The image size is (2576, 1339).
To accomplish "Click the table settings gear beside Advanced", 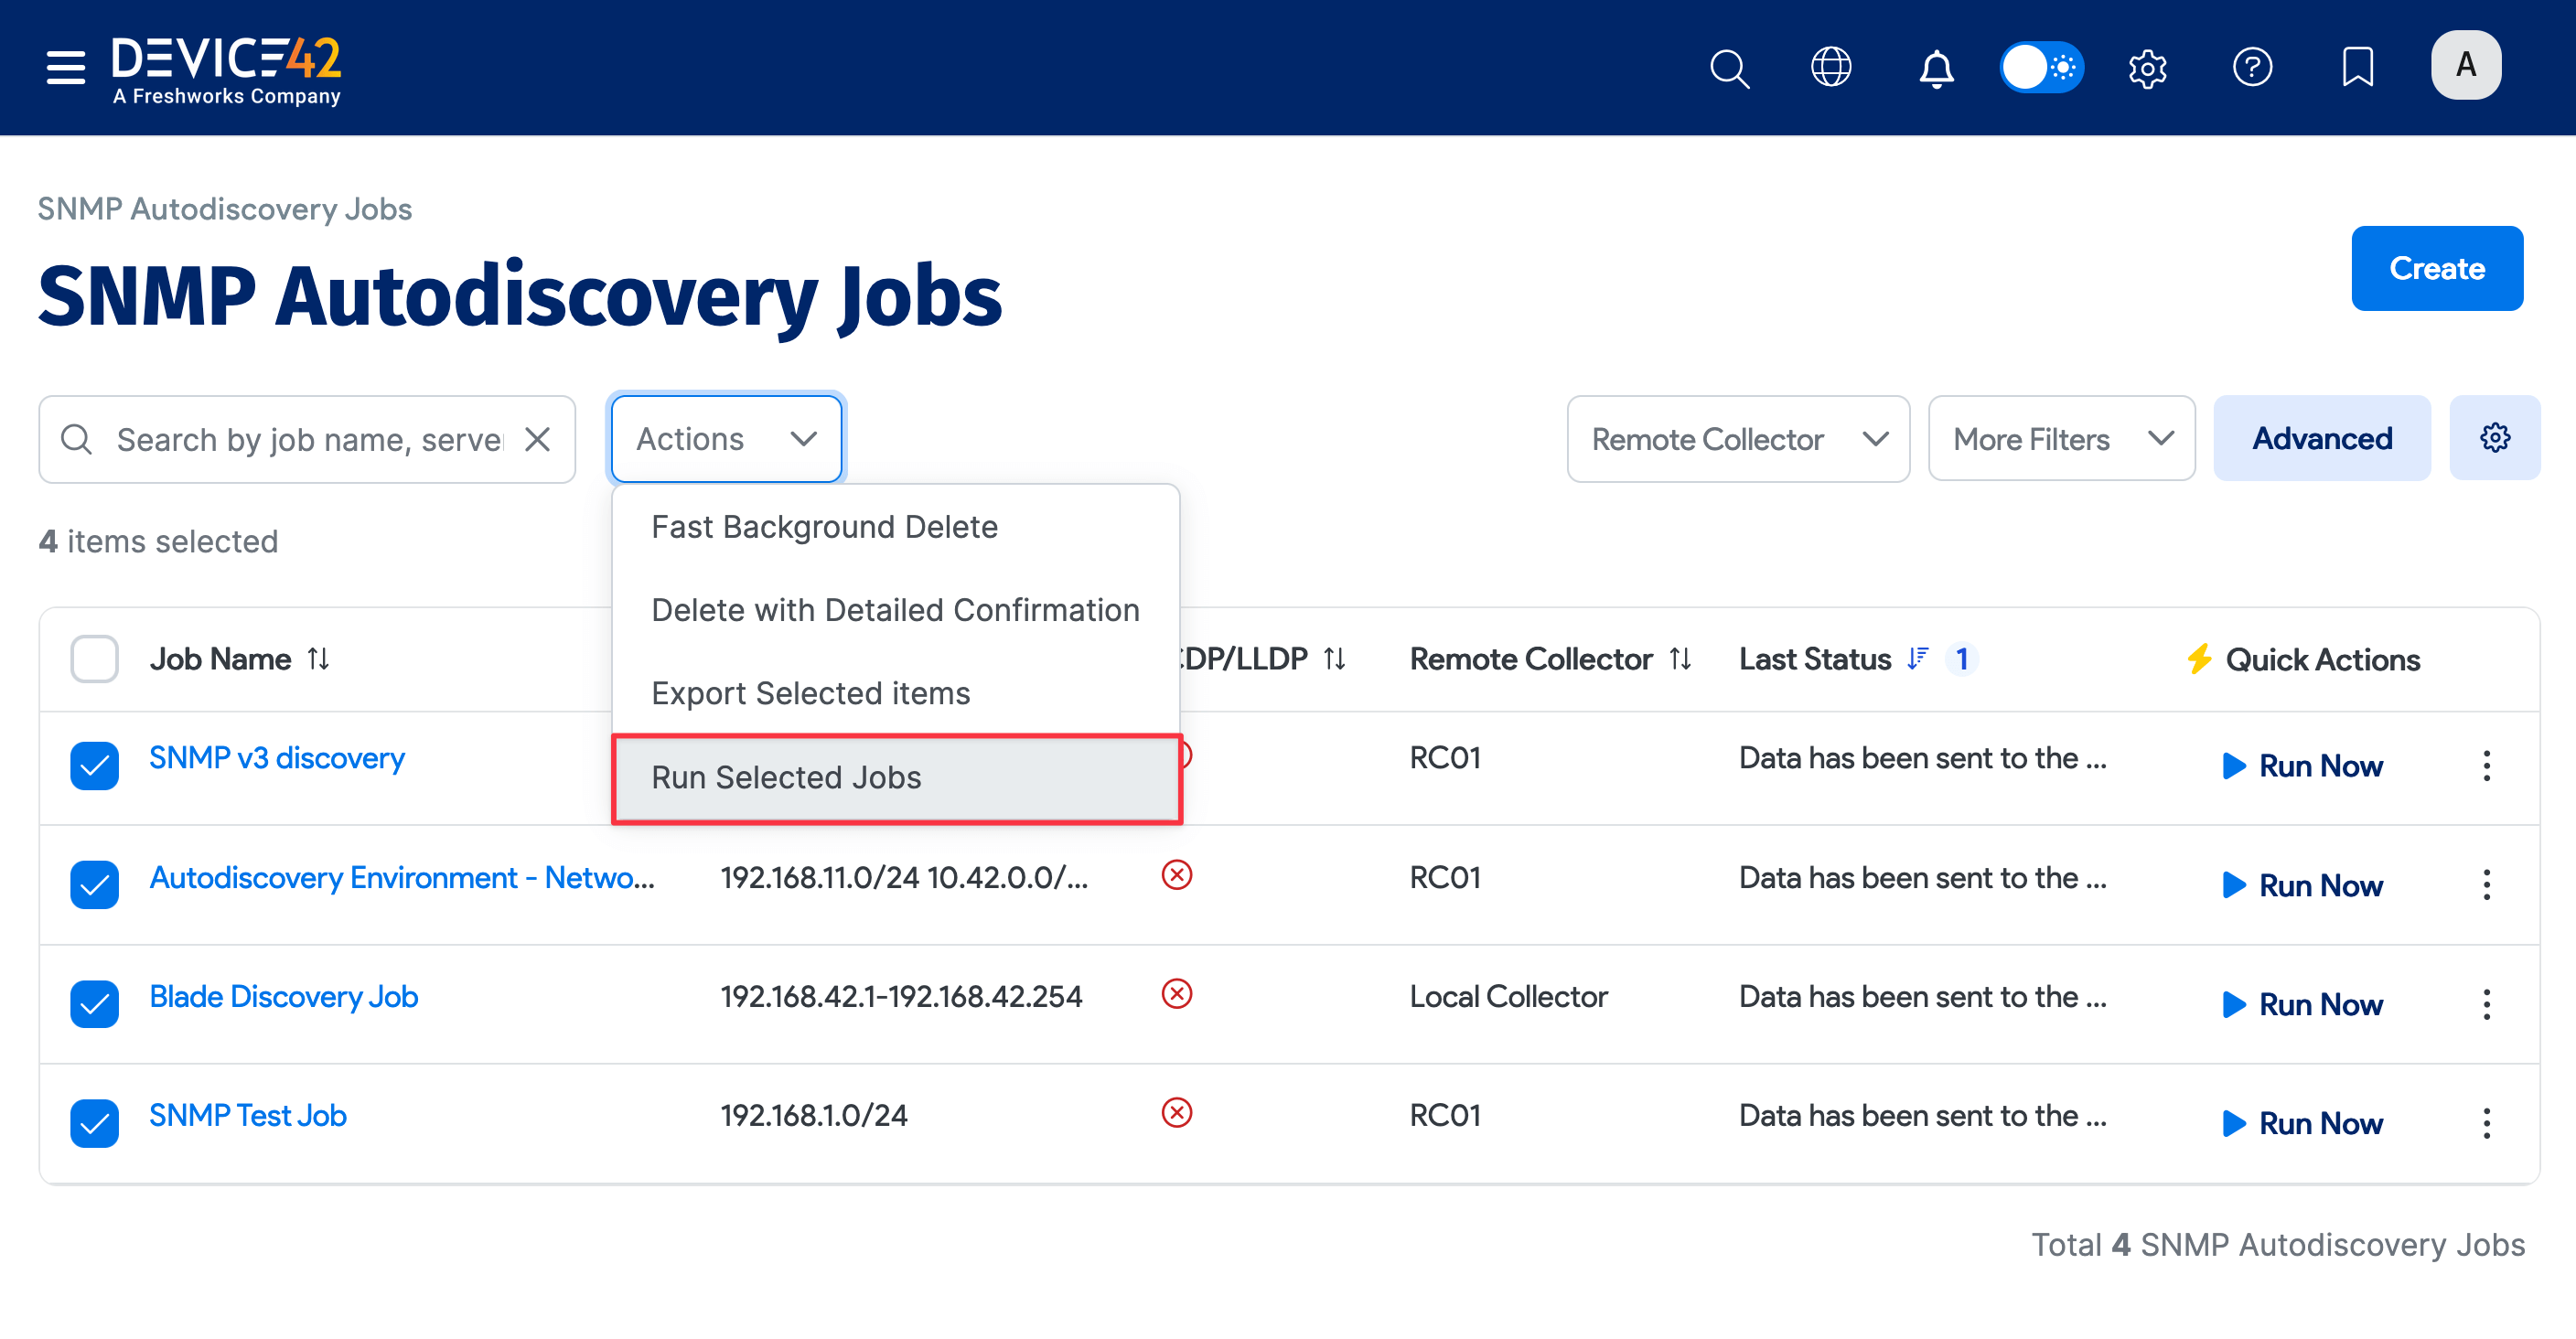I will 2495,437.
